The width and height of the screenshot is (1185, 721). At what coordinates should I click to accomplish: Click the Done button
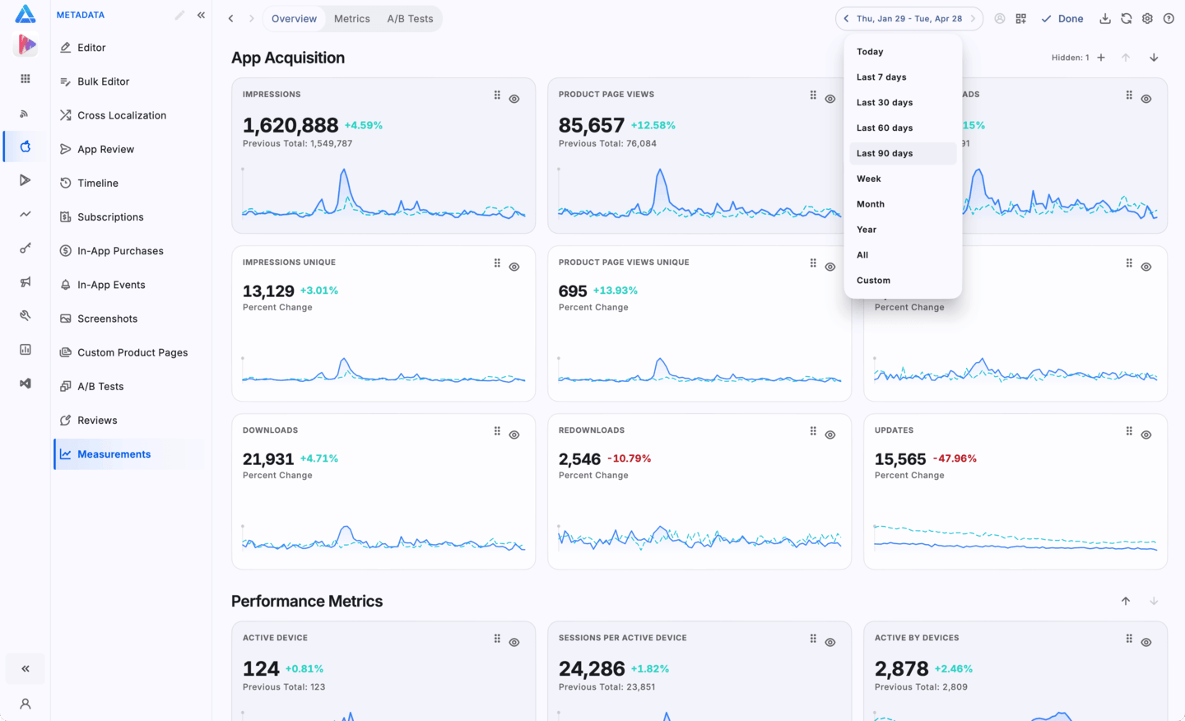pyautogui.click(x=1062, y=19)
